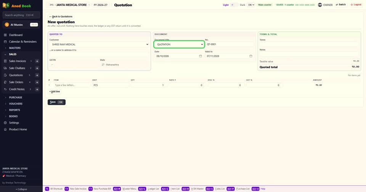Open the Dashboard grid icon
The width and height of the screenshot is (366, 192).
pos(5,35)
